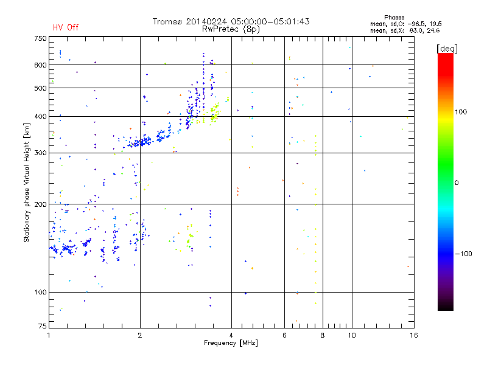Click the colorbar tick label '0'
The width and height of the screenshot is (487, 365).
pos(457,183)
